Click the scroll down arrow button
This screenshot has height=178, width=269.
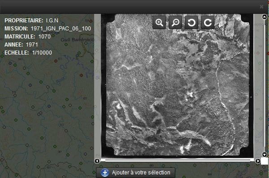265,154
